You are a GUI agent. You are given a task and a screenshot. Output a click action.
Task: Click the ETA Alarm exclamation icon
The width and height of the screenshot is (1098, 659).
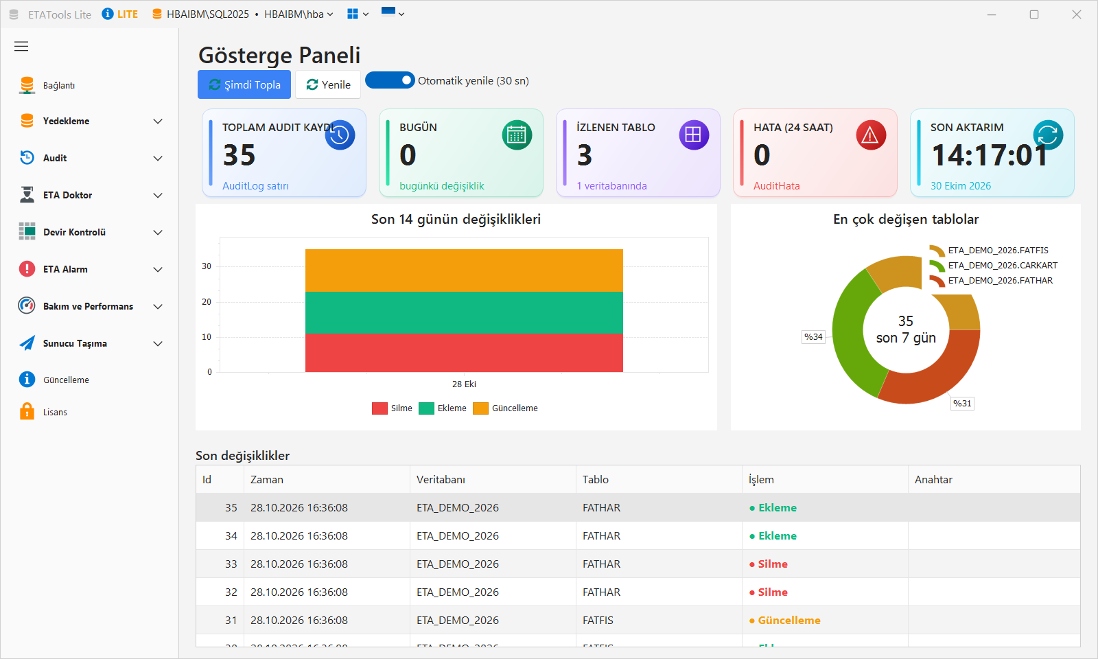27,269
